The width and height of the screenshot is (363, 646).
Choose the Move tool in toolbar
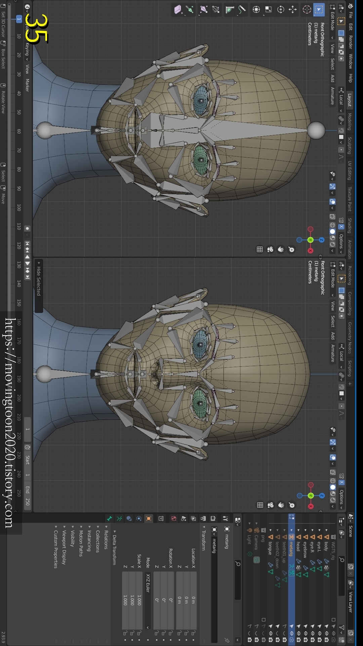293,9
